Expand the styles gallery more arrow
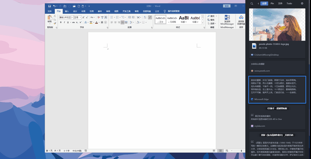Image resolution: width=311 pixels, height=159 pixels. pyautogui.click(x=203, y=23)
